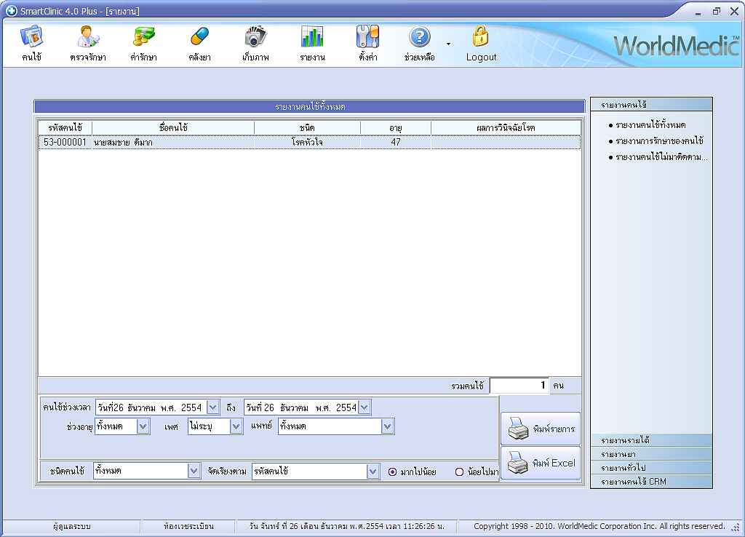The height and width of the screenshot is (537, 745).
Task: Expand the ช่วงอายุ age range dropdown
Action: click(x=143, y=426)
